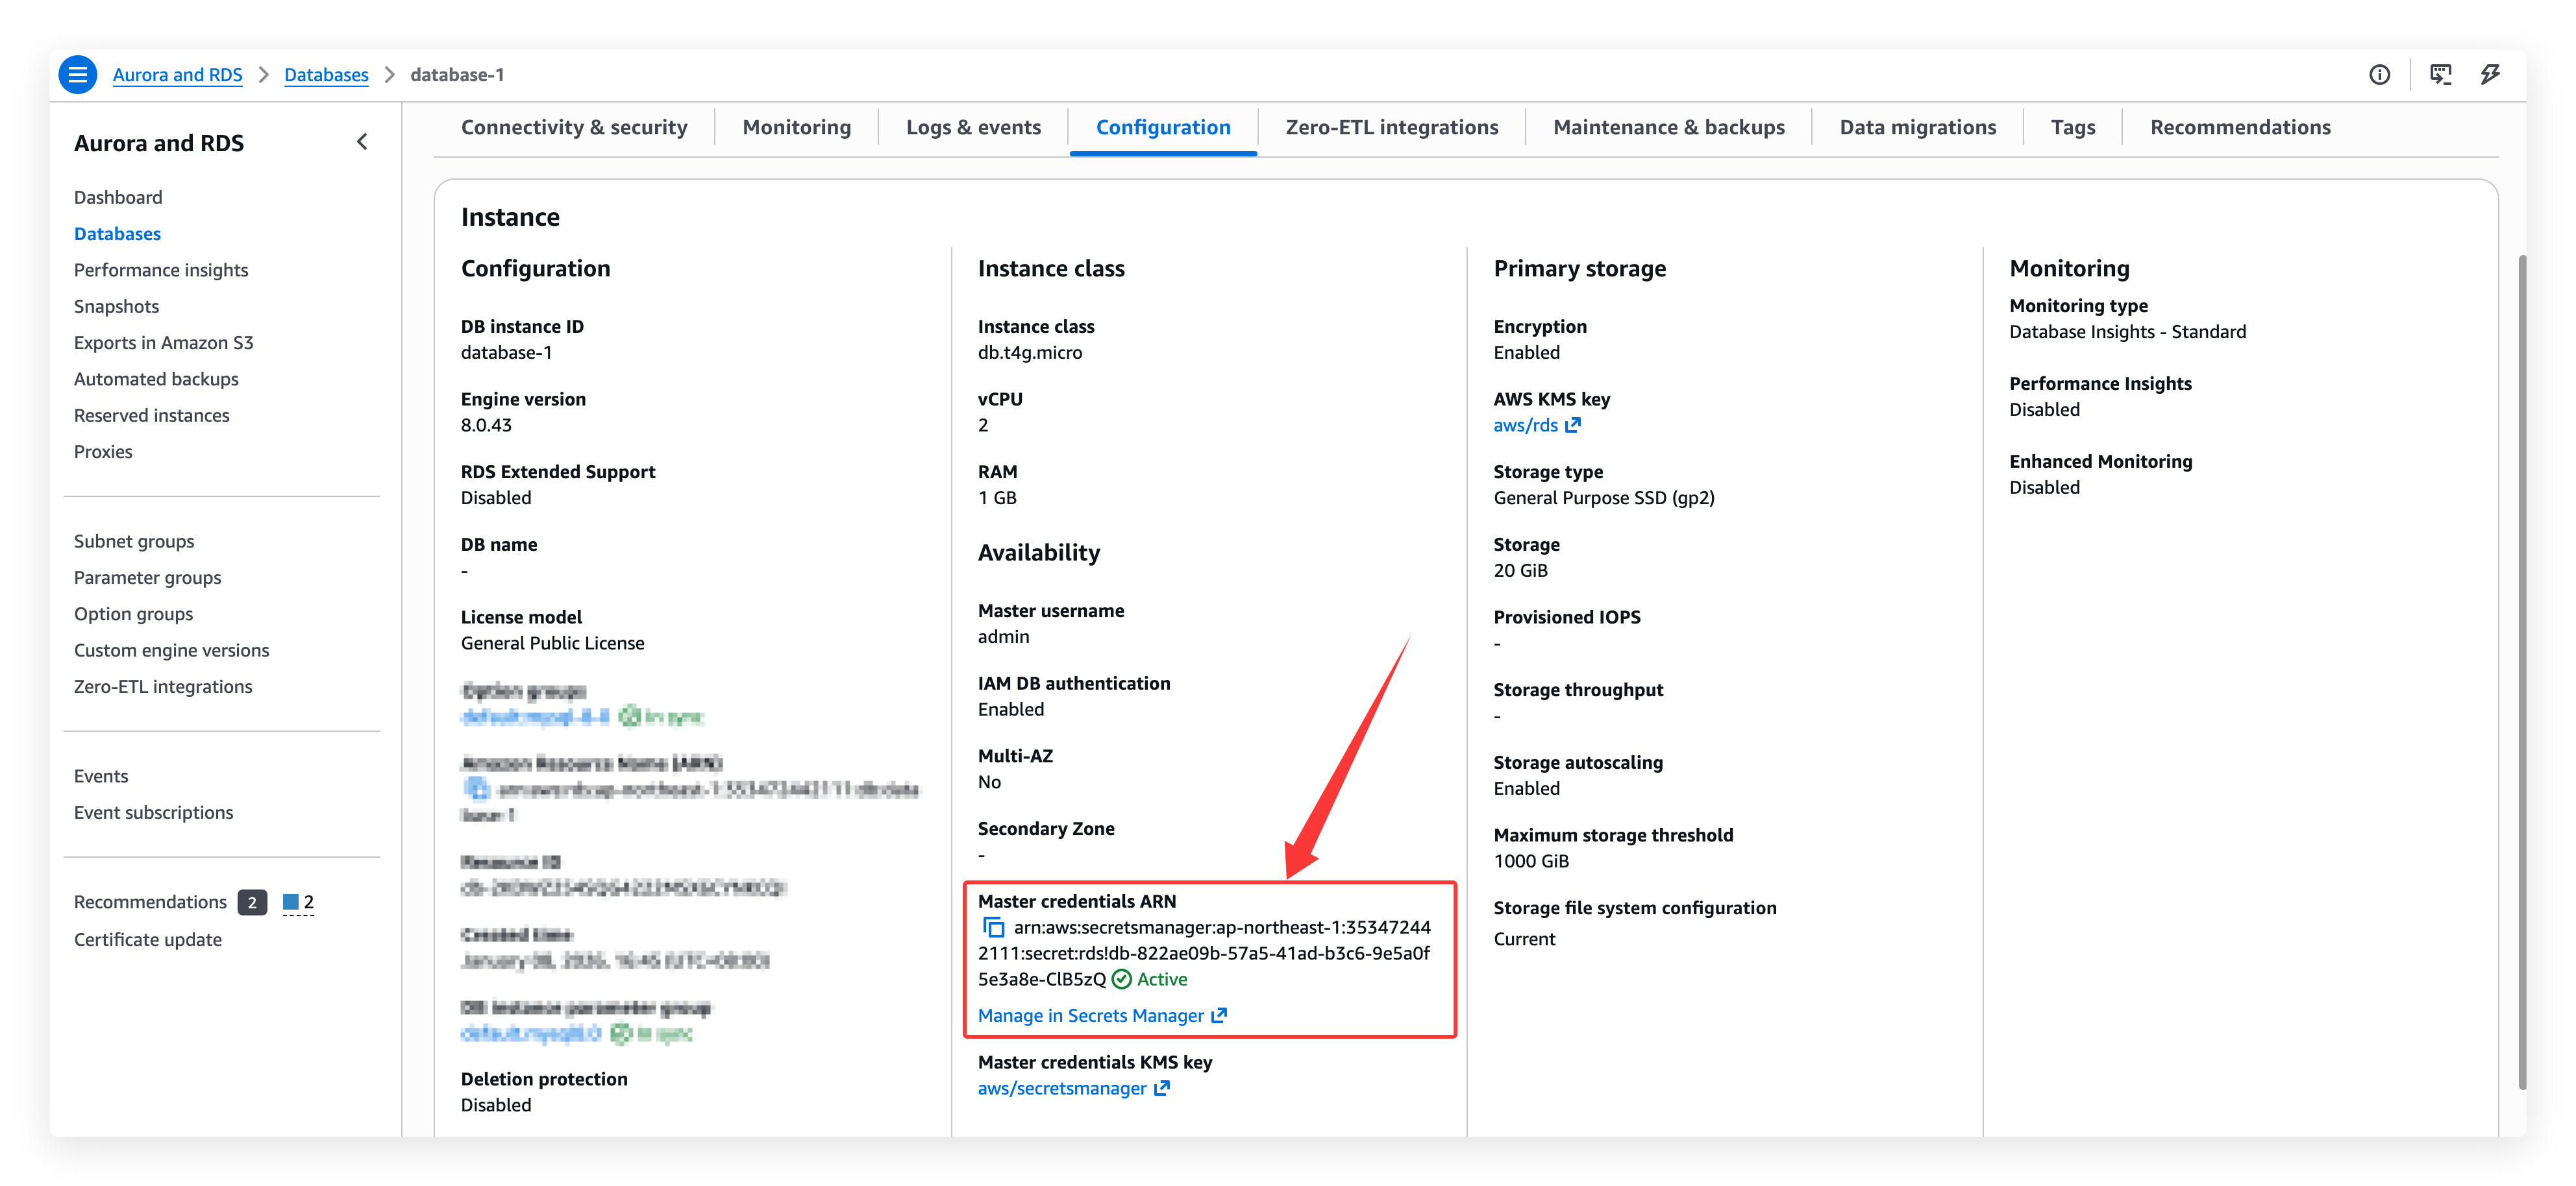This screenshot has width=2576, height=1186.
Task: Click the aws/rds KMS key link
Action: click(x=1525, y=425)
